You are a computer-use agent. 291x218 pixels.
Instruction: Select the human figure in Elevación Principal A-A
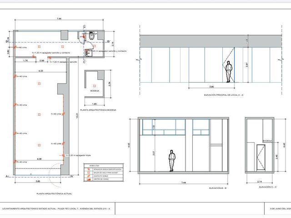point(229,72)
